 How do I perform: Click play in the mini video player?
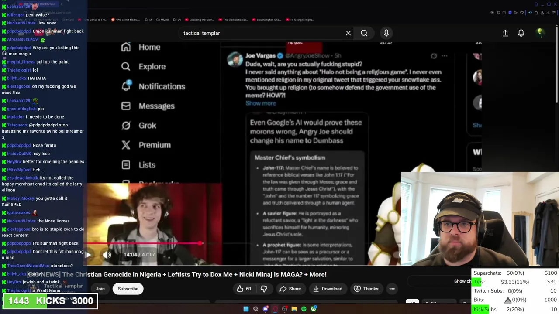pos(88,255)
